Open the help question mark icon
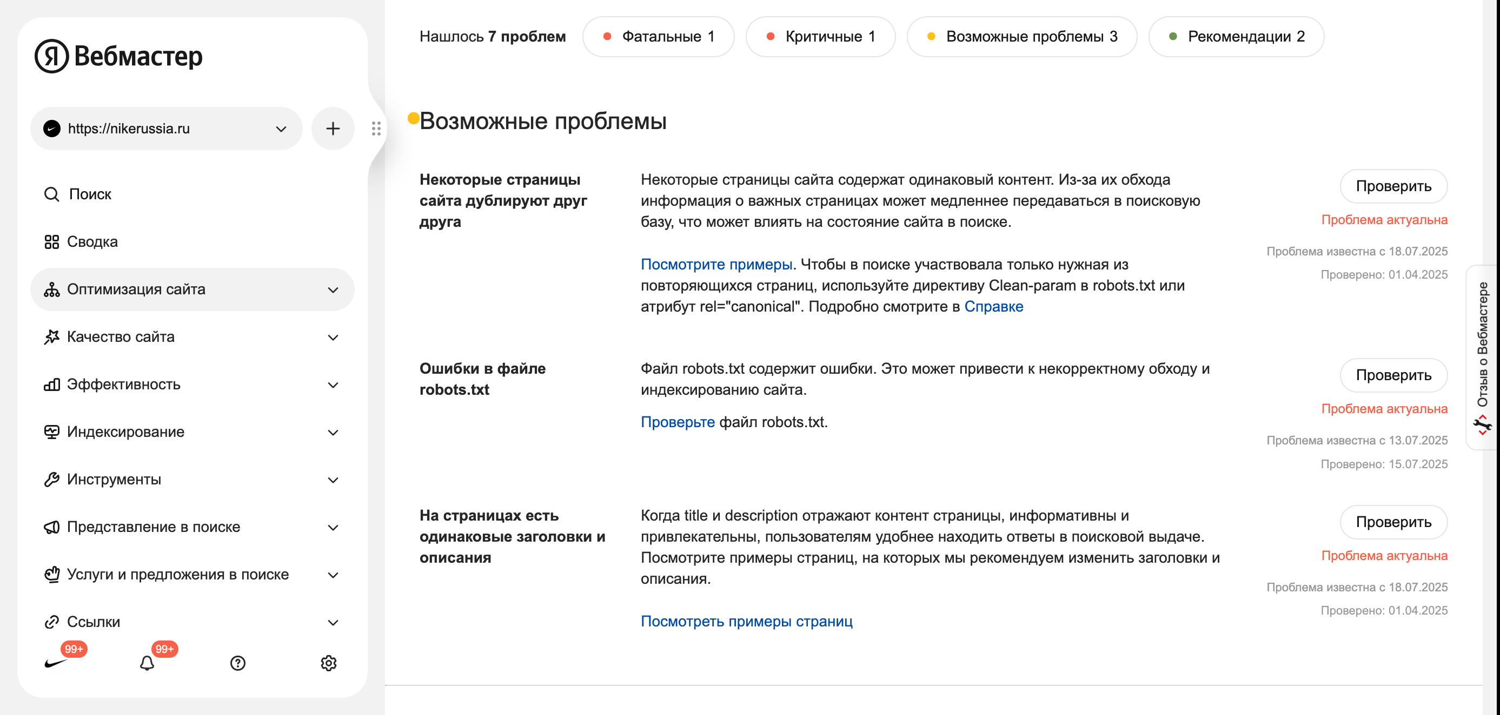Image resolution: width=1500 pixels, height=715 pixels. tap(238, 663)
